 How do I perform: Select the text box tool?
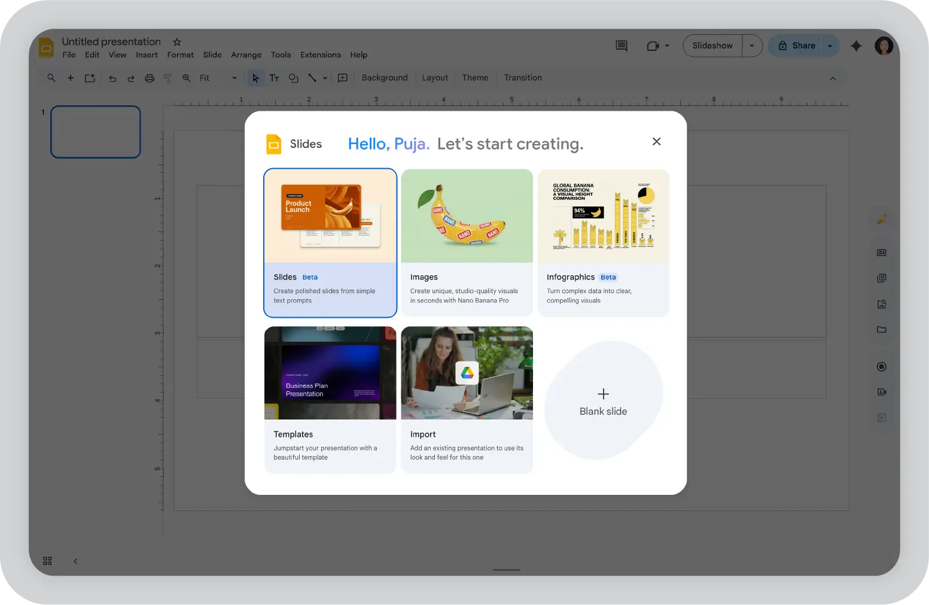(x=274, y=78)
